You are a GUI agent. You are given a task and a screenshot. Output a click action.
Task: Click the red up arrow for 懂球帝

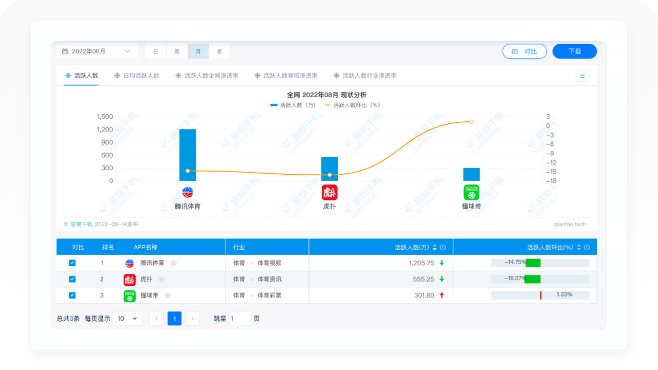[442, 295]
